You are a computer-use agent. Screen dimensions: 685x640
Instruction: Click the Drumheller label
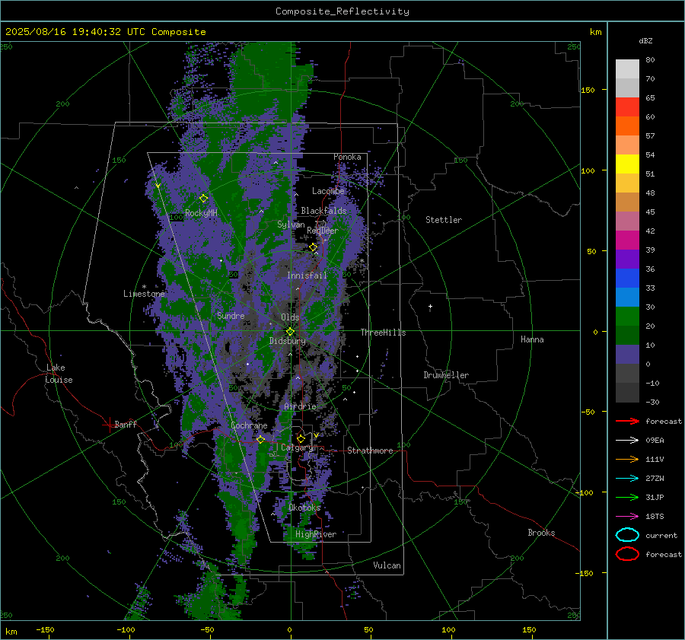click(446, 375)
